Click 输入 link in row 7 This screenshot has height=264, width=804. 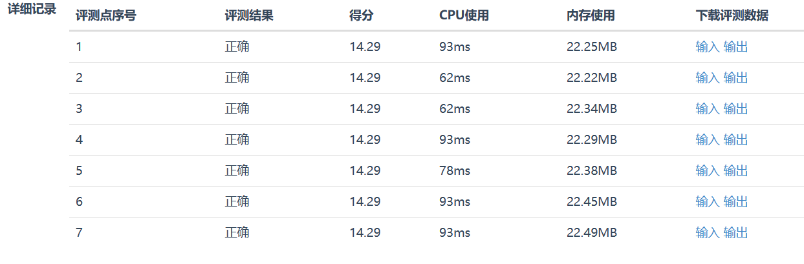(707, 232)
